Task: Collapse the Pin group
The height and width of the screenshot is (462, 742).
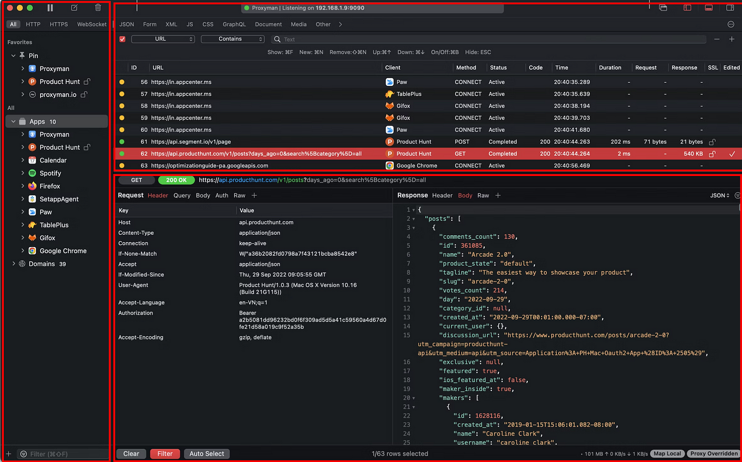Action: coord(14,56)
